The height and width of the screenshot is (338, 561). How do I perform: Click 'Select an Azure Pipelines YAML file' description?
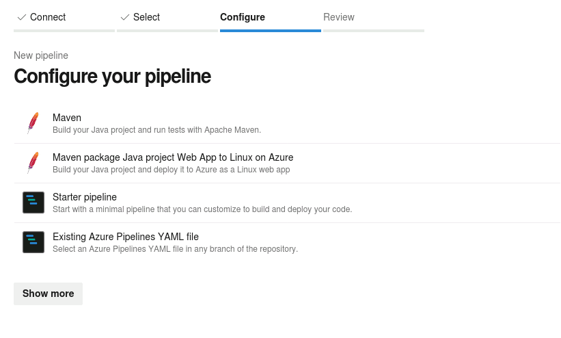[x=175, y=249]
